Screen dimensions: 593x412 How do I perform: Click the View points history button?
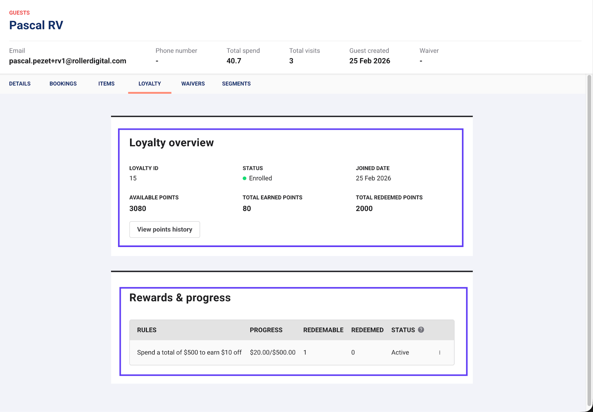click(x=165, y=230)
